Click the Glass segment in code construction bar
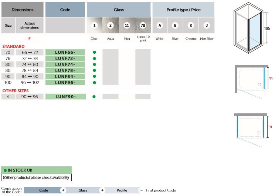The height and width of the screenshot is (196, 275). (83, 190)
